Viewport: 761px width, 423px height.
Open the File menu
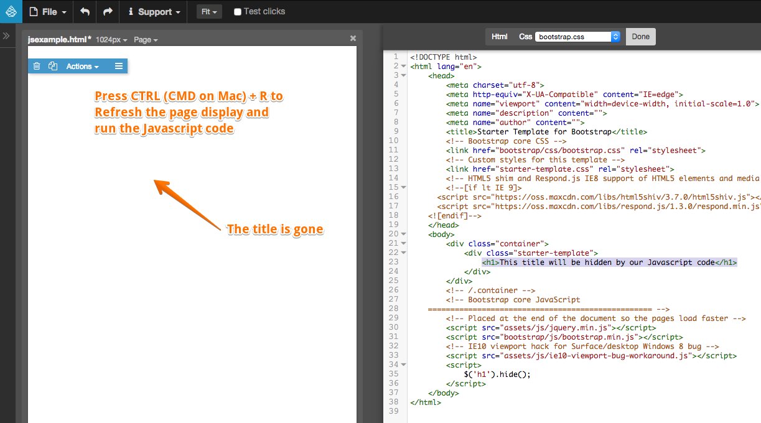(48, 12)
